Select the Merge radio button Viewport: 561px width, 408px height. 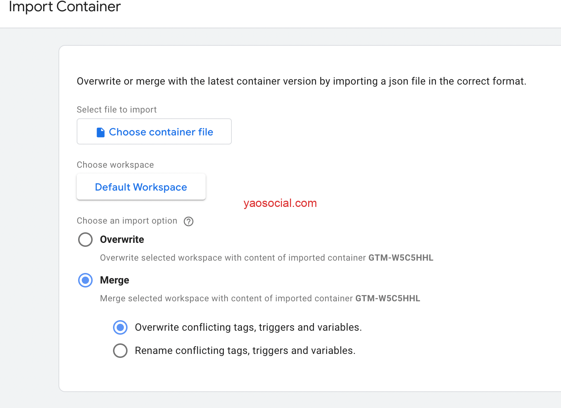(85, 280)
